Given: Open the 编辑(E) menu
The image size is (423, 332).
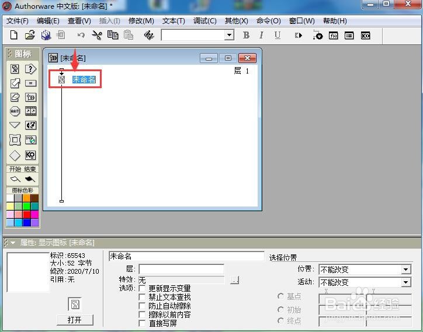Looking at the screenshot, I should pos(48,21).
